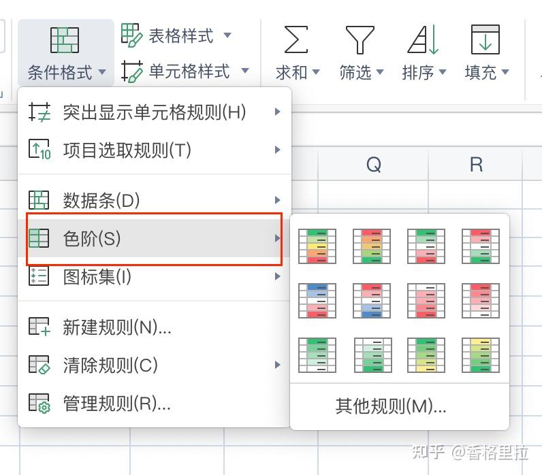Image resolution: width=542 pixels, height=475 pixels.
Task: Click the 填充 label
Action: (x=481, y=73)
